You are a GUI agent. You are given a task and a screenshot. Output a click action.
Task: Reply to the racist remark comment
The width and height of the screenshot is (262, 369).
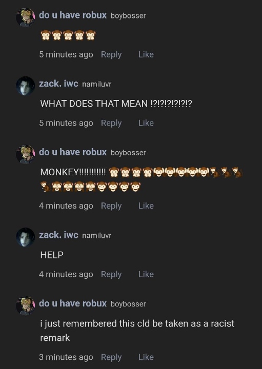point(111,357)
